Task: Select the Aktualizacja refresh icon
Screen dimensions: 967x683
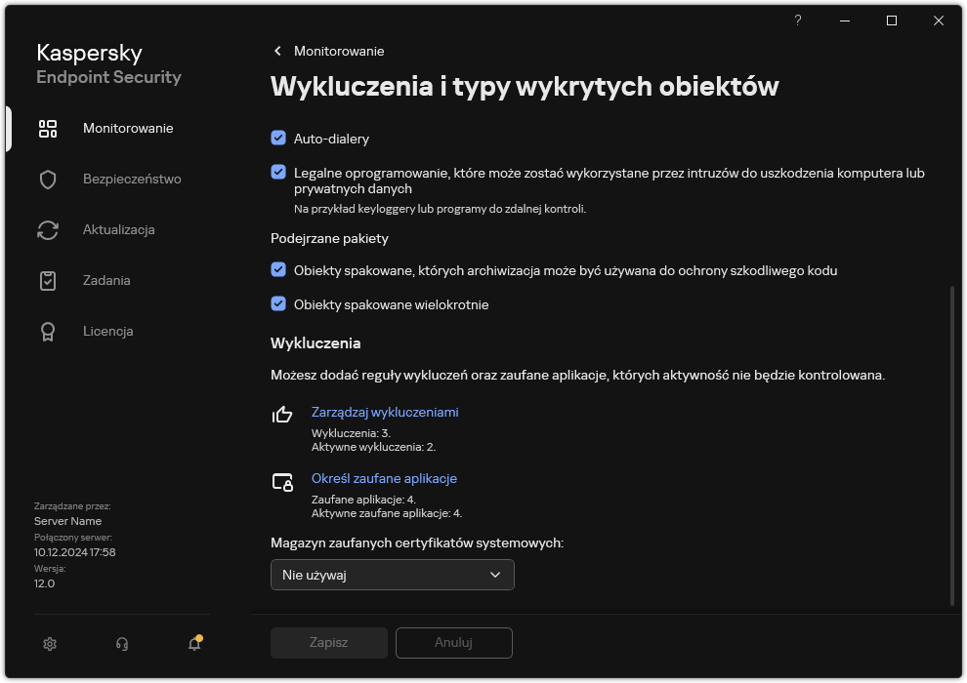Action: [47, 229]
